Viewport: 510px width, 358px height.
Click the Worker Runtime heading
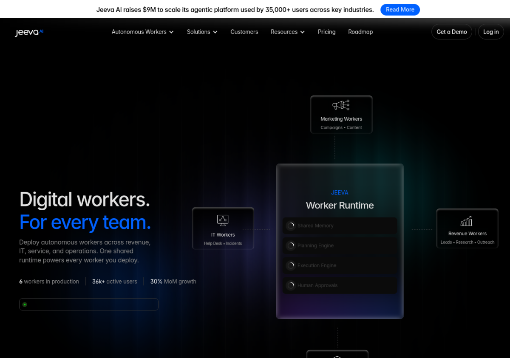(x=340, y=206)
